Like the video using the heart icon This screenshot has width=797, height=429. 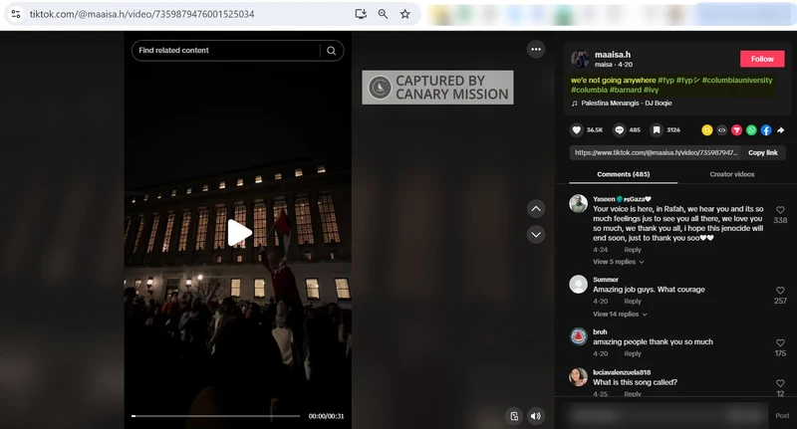coord(577,130)
